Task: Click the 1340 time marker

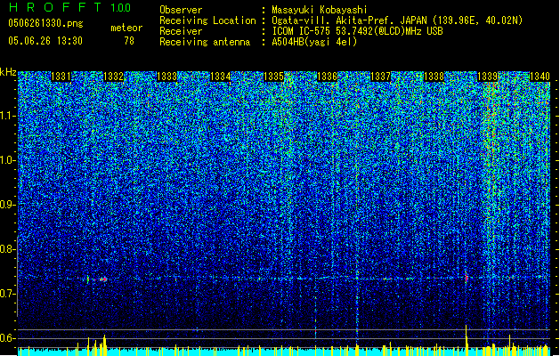Action: pyautogui.click(x=540, y=77)
